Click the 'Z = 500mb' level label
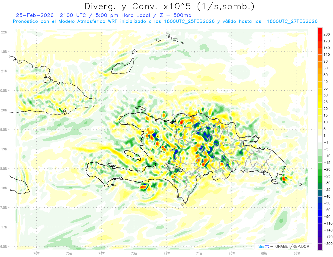Image resolution: width=333 pixels, height=257 pixels. coord(176,15)
